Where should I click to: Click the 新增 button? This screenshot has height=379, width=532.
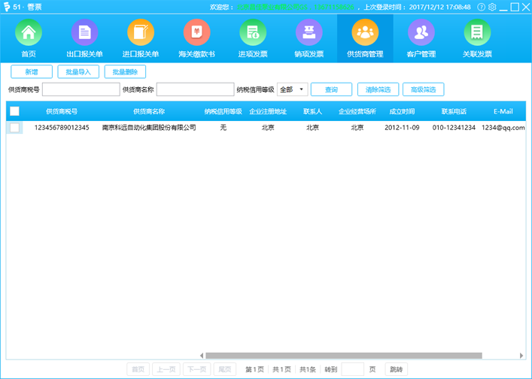[x=32, y=71]
